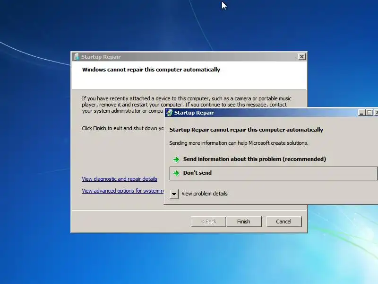Image resolution: width=378 pixels, height=284 pixels.
Task: Click the disabled Back button
Action: [208, 222]
